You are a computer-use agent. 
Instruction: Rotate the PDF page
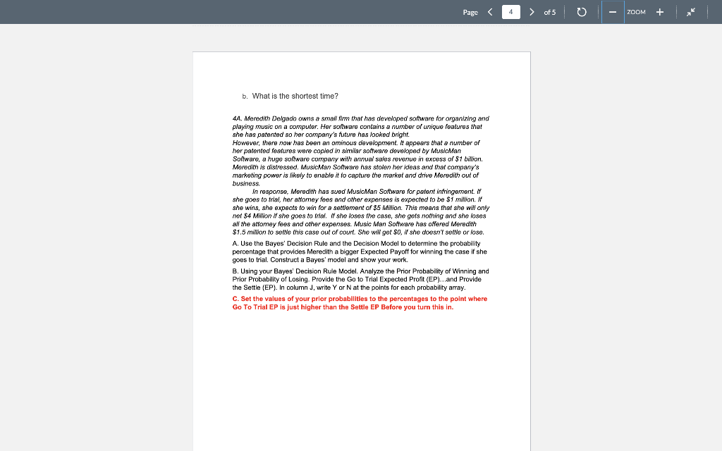click(581, 12)
